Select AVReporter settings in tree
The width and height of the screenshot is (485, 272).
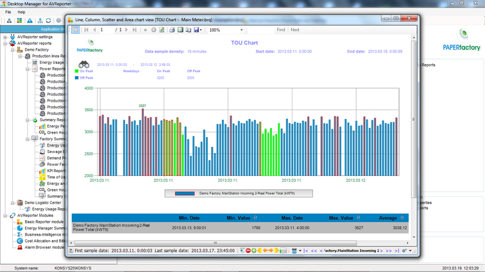point(35,37)
